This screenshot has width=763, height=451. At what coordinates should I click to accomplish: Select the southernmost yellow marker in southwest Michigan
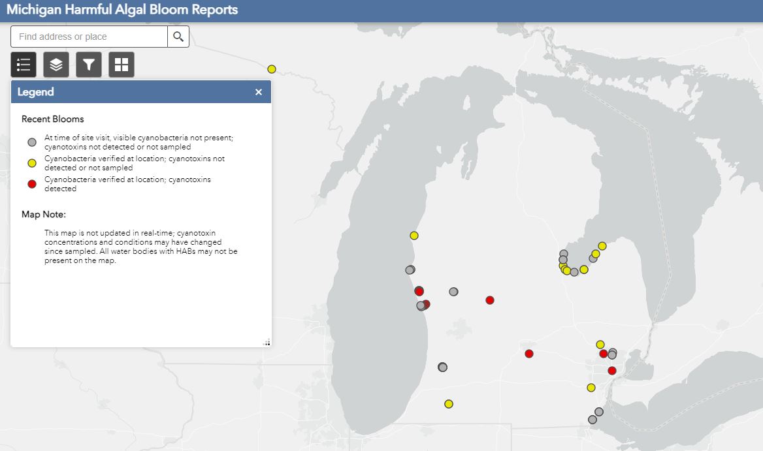click(449, 404)
